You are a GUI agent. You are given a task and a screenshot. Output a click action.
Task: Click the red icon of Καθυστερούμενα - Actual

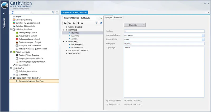tap(17, 39)
